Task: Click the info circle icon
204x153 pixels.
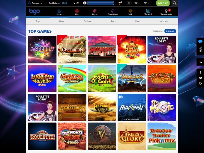Action: [85, 3]
